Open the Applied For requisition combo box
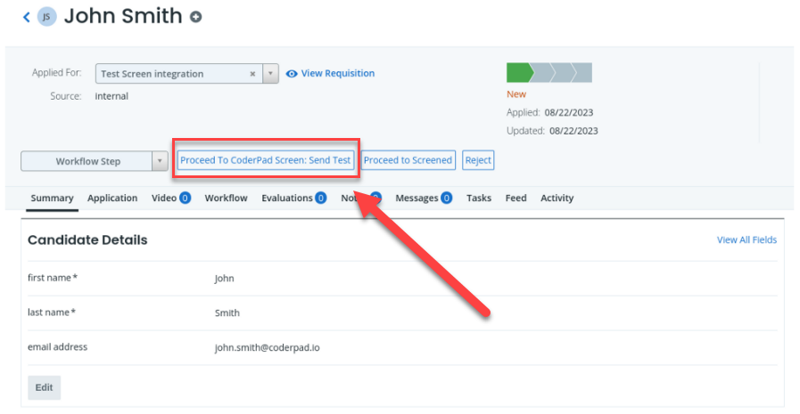 186,74
